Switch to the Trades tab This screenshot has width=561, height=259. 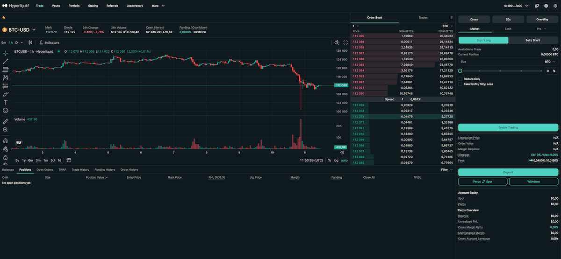click(x=423, y=17)
